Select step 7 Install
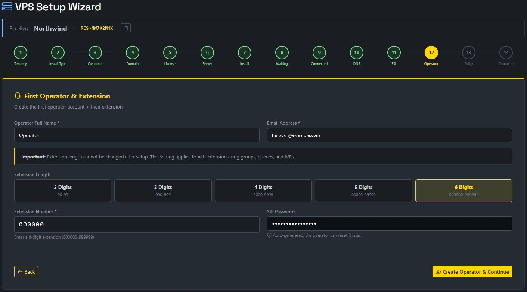 pyautogui.click(x=245, y=53)
